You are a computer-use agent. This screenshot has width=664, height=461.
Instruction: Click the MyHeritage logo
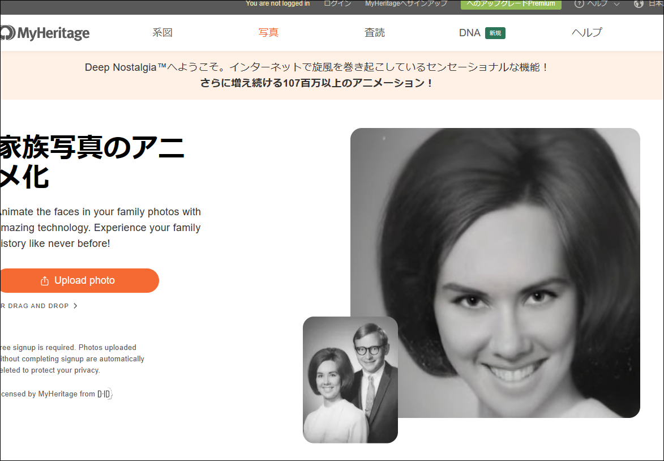point(45,33)
